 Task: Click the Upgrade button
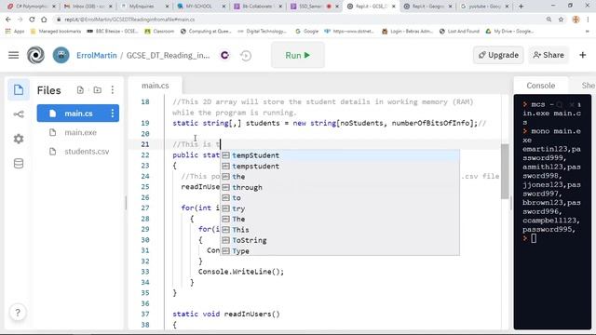point(498,55)
